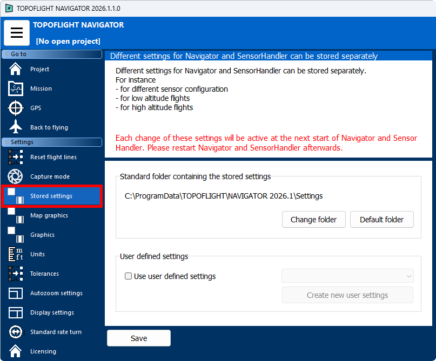Screen dimensions: 436x361
Task: Click the Project house icon
Action: [x=16, y=69]
